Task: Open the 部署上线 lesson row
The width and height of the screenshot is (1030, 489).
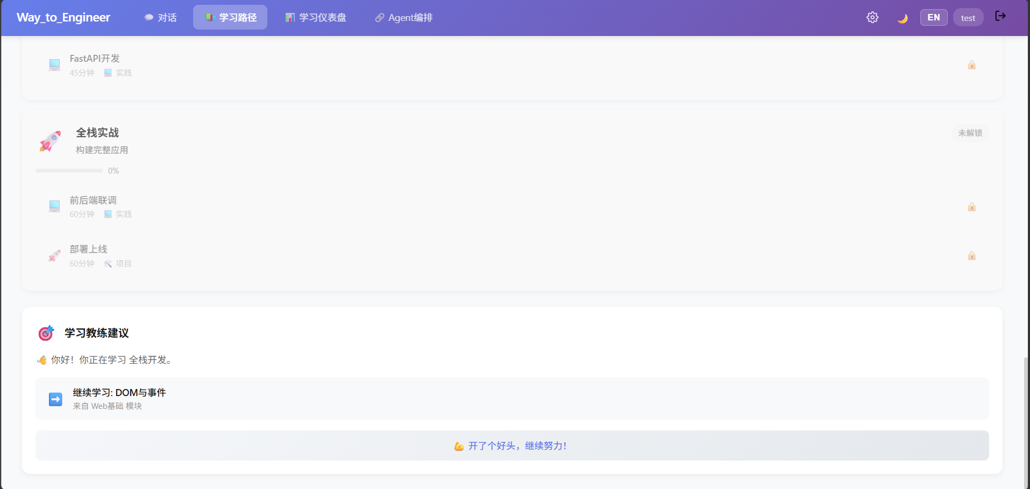Action: [512, 256]
